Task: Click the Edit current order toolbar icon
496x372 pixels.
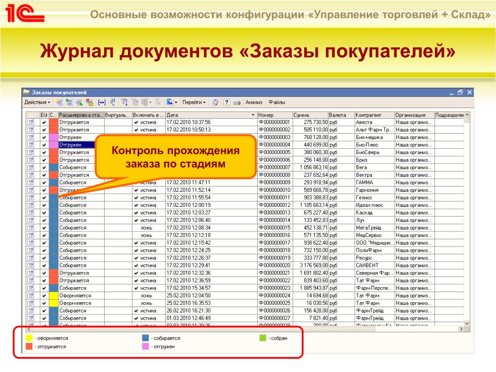Action: (79, 102)
